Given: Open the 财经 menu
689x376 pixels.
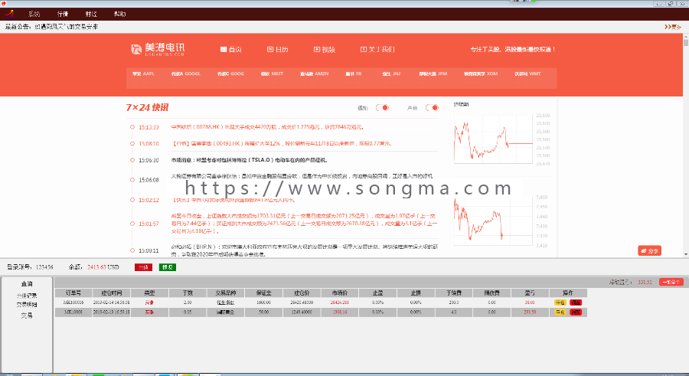Looking at the screenshot, I should click(91, 14).
